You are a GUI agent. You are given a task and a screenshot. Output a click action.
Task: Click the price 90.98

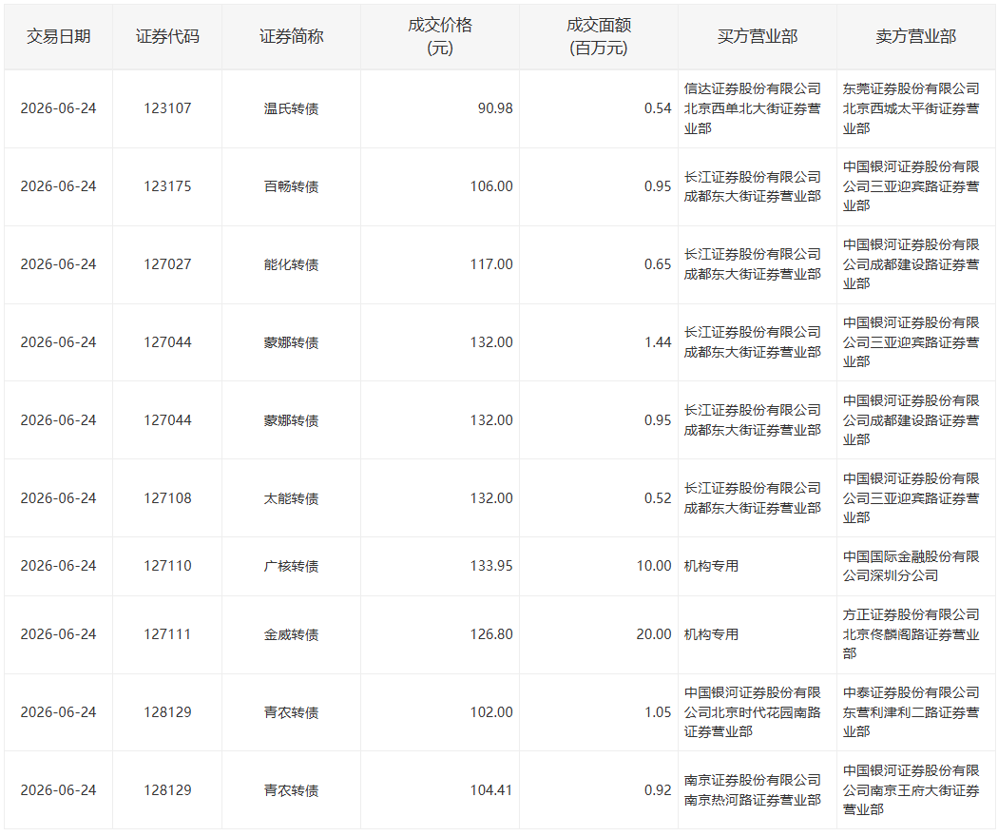(495, 108)
